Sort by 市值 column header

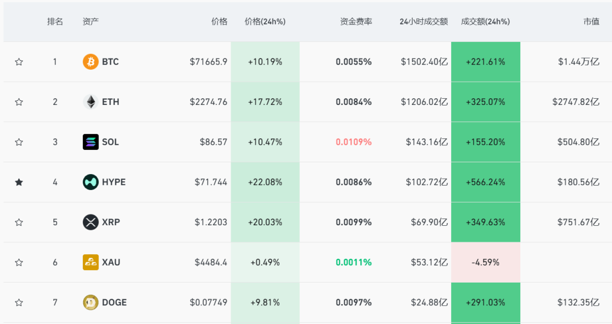pos(591,22)
